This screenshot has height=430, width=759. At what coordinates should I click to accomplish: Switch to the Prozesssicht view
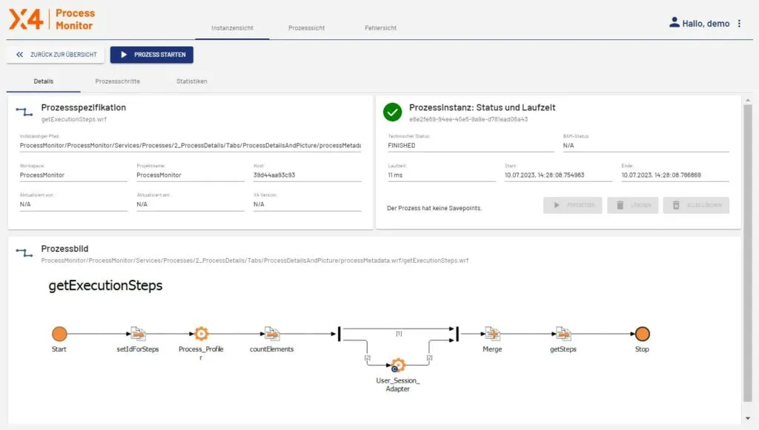(307, 28)
